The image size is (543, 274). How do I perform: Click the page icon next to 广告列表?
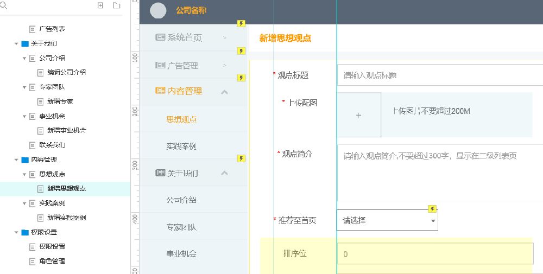32,29
